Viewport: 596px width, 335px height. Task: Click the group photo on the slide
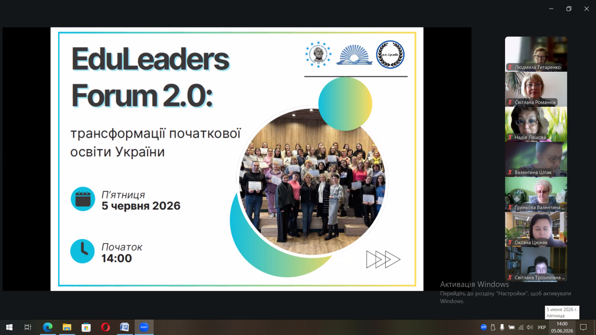(313, 182)
